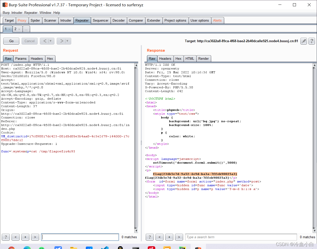Click the 'HTTP/1.1 200 OK' status line
This screenshot has height=249, width=317.
160,65
